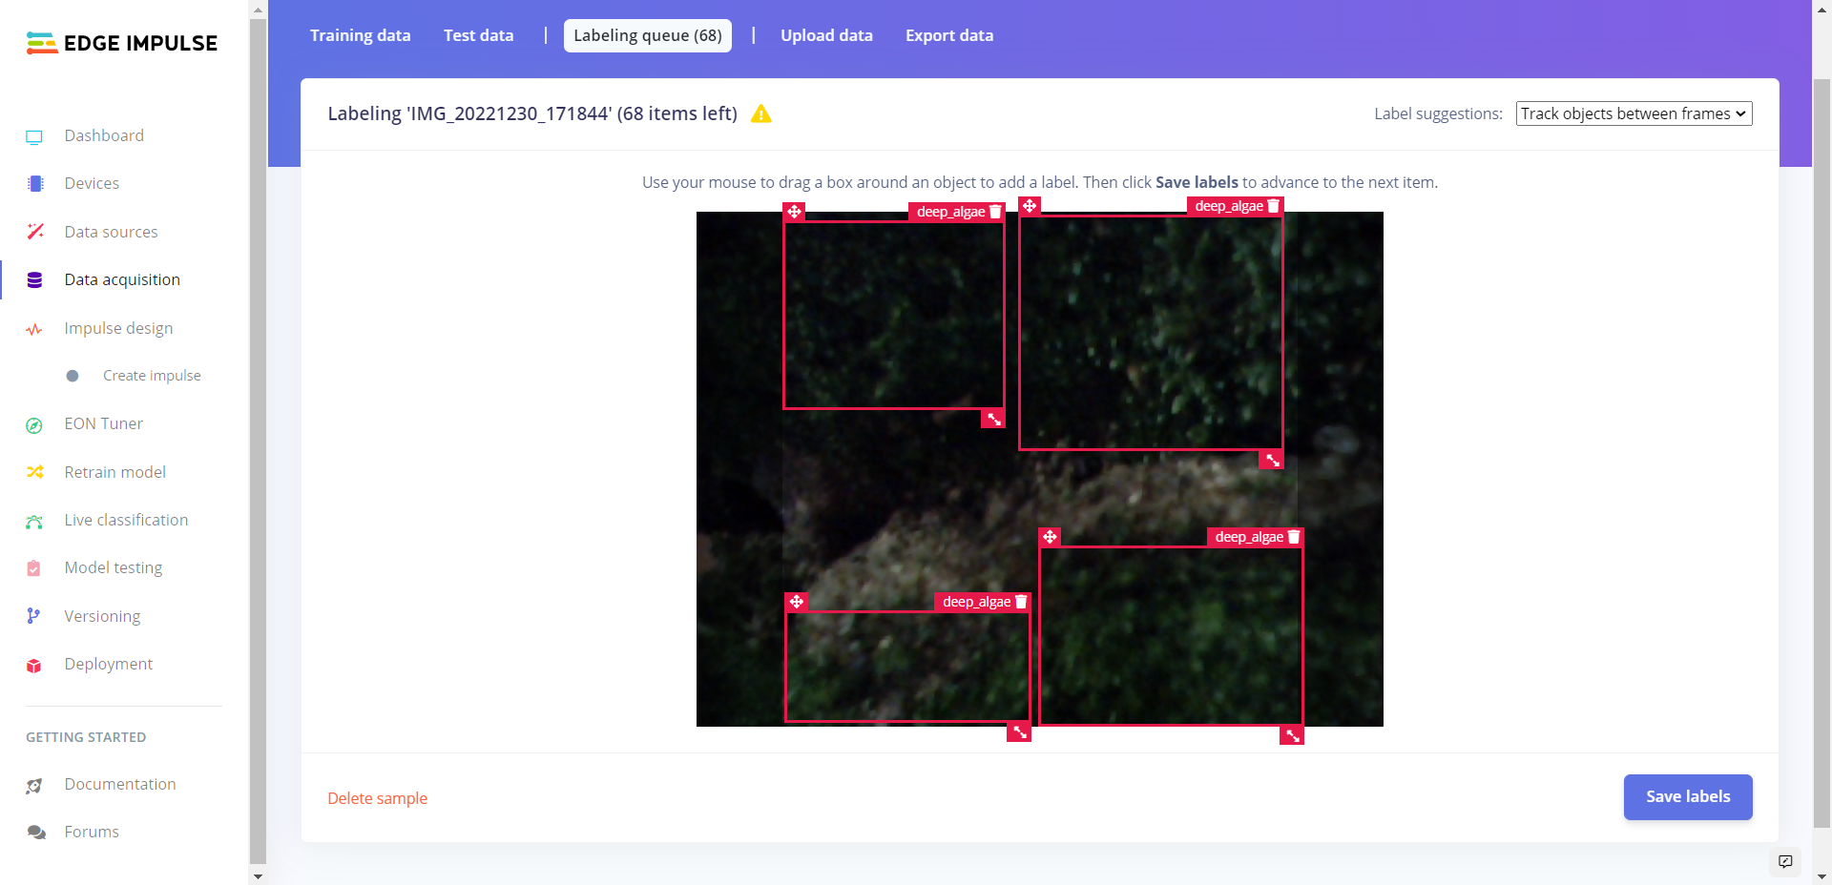Viewport: 1832px width, 885px height.
Task: Click resize handle of top-right bounding box
Action: pos(1272,460)
